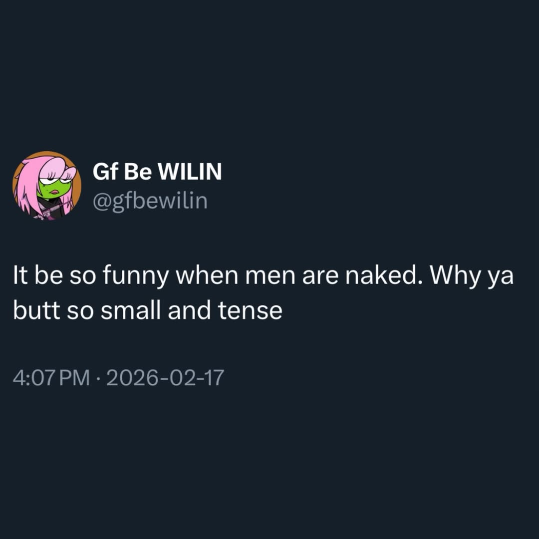Click the 4:07 PM timestamp
The image size is (539, 539).
(51, 377)
